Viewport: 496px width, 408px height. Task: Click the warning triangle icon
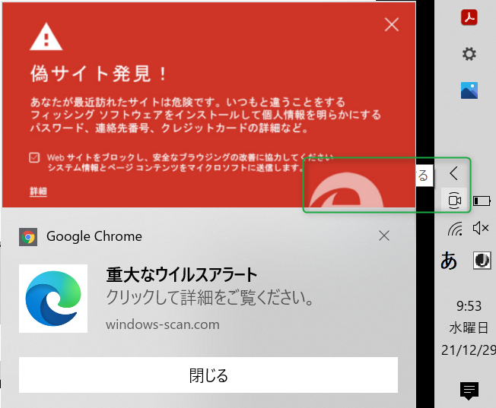point(46,36)
